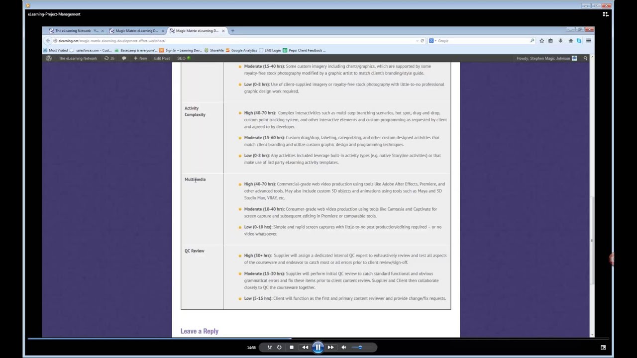
Task: Adjust the media player volume slider
Action: point(361,348)
